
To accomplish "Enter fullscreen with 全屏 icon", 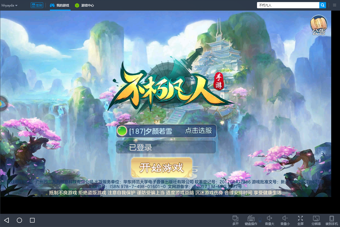I will tap(300, 220).
